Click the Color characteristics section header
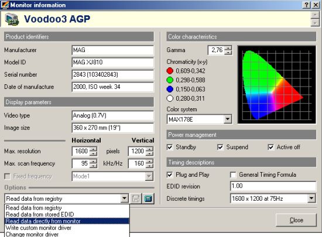The width and height of the screenshot is (322, 237). (241, 37)
